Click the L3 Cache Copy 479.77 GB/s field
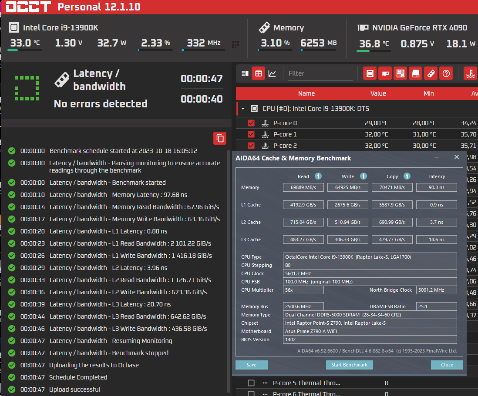Screen dimensions: 478x396 pos(392,240)
